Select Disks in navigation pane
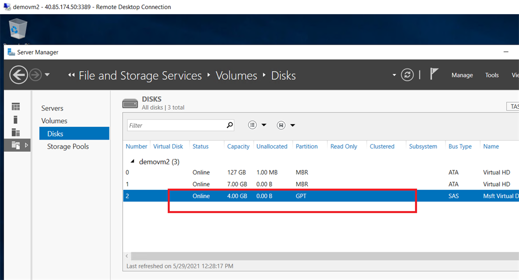 point(74,133)
